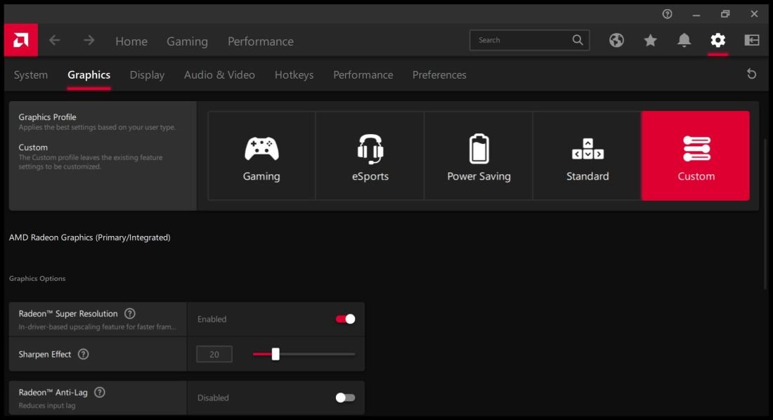Go forward with the right arrow

[89, 41]
